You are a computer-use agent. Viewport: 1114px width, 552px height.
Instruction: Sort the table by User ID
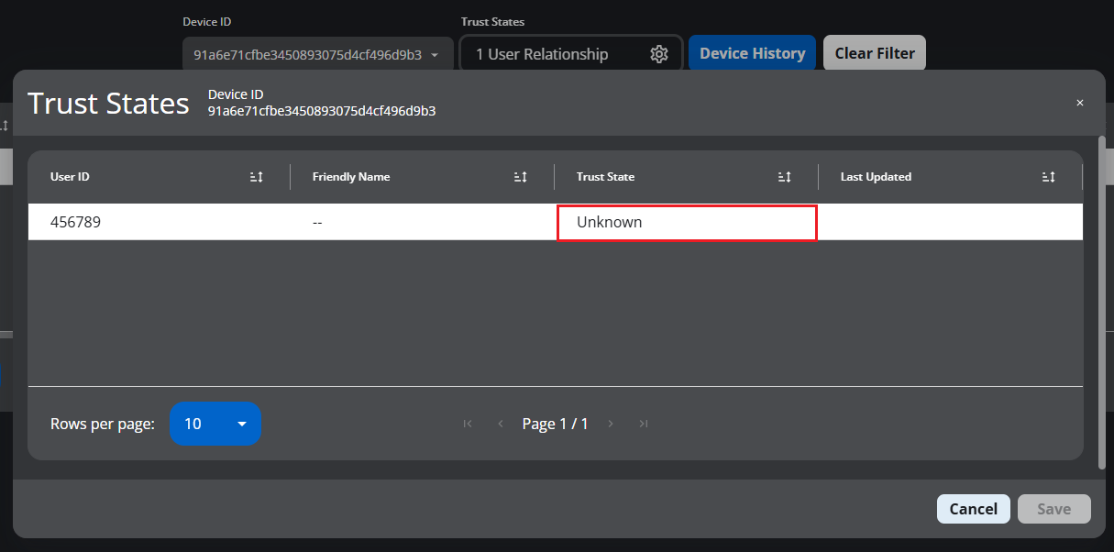tap(257, 177)
